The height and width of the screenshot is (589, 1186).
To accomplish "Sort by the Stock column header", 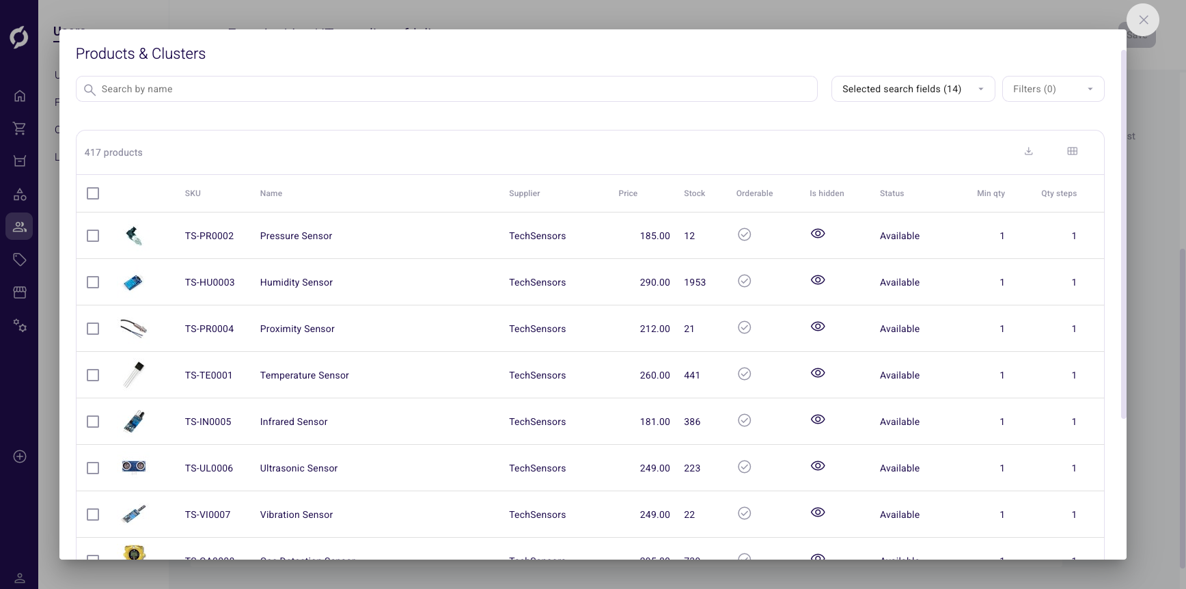I will pos(694,193).
